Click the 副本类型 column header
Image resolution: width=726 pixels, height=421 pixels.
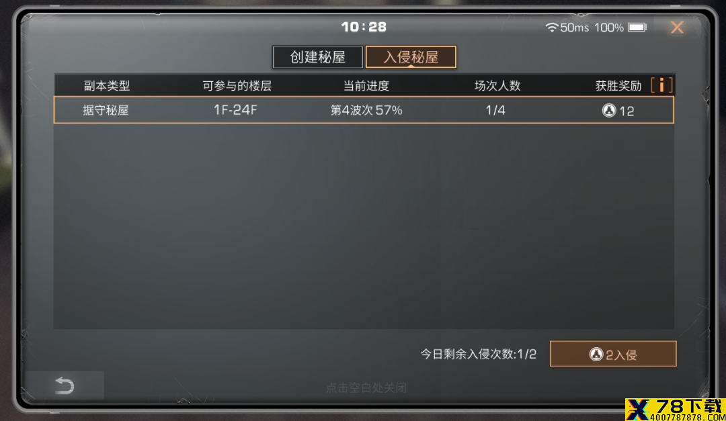[x=106, y=85]
